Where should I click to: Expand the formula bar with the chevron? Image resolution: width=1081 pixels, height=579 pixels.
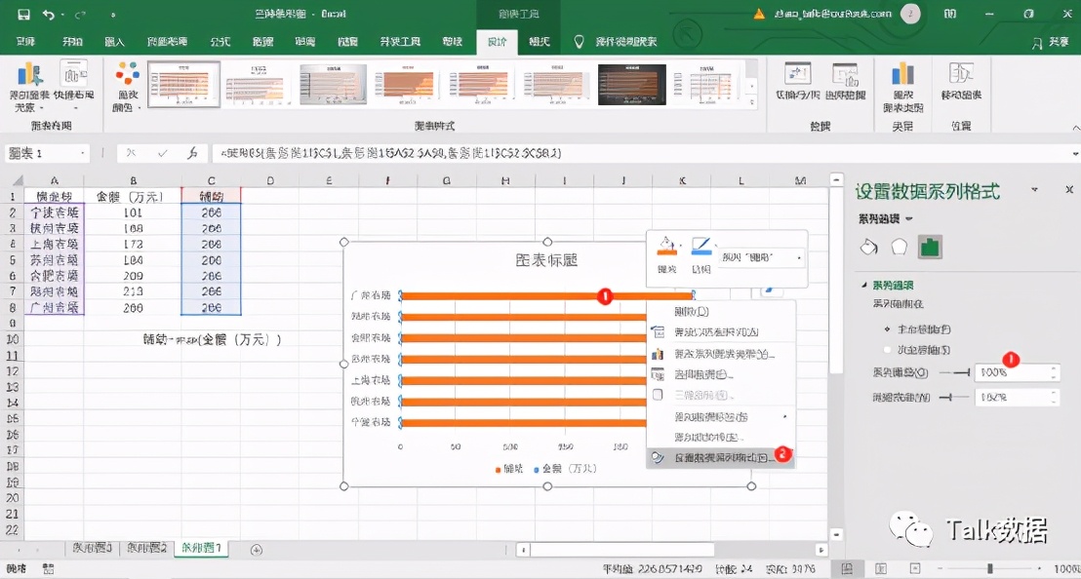point(1075,154)
